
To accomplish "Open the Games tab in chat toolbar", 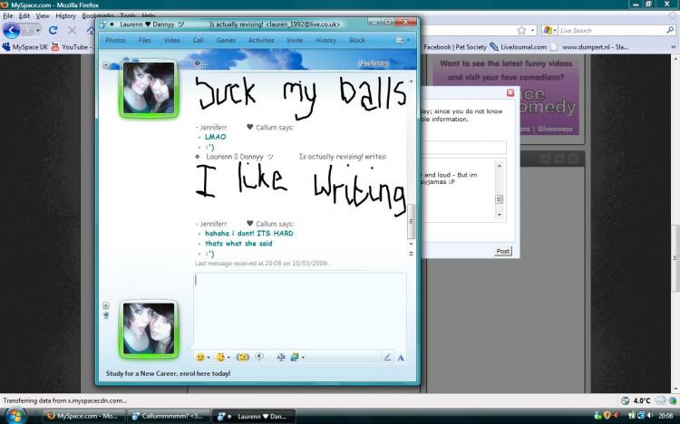I will point(226,40).
